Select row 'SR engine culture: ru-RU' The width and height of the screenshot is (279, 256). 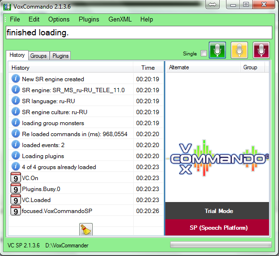(x=86, y=112)
